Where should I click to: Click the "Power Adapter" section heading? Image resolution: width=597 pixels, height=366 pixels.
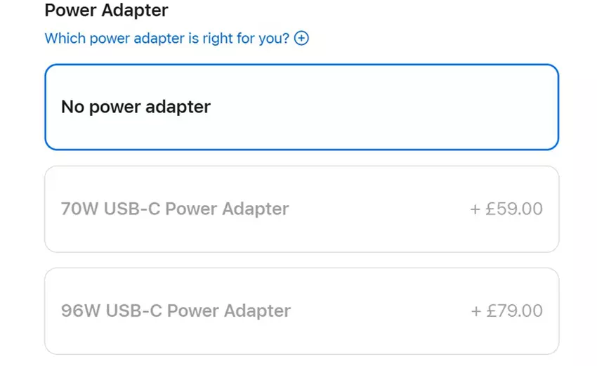point(106,11)
